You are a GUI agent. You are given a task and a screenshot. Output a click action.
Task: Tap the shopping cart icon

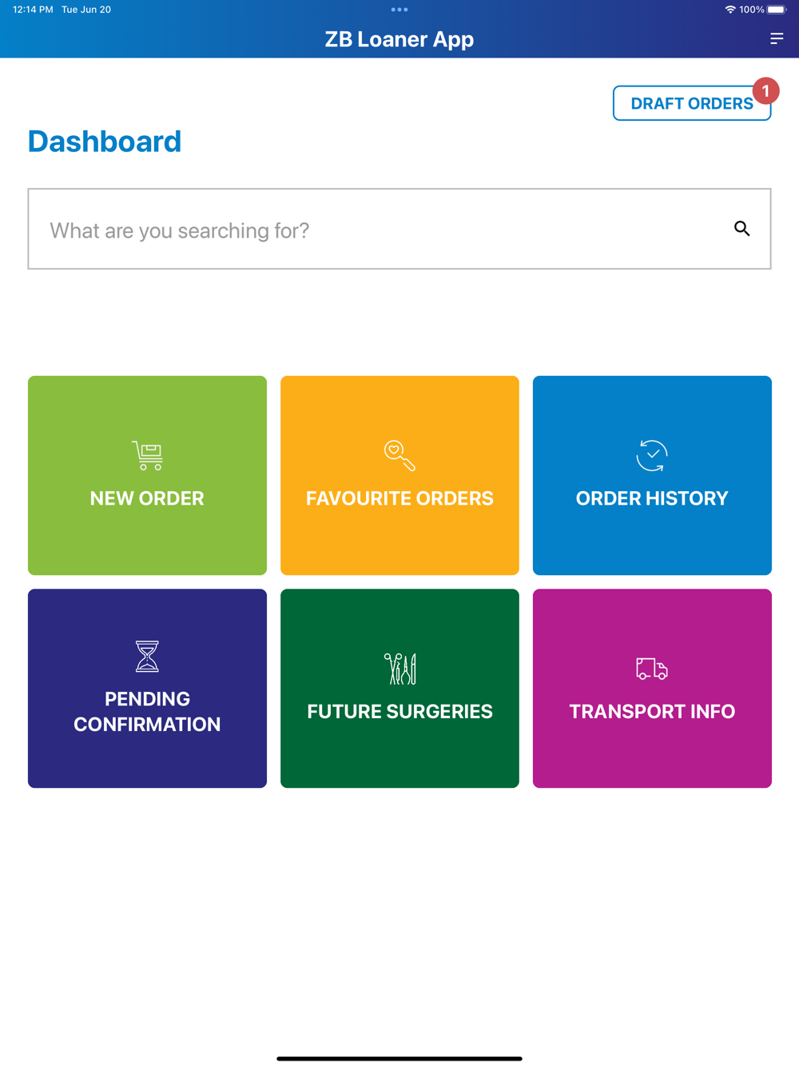click(148, 455)
